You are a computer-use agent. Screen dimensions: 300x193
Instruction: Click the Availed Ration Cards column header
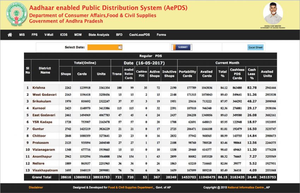coord(129,74)
